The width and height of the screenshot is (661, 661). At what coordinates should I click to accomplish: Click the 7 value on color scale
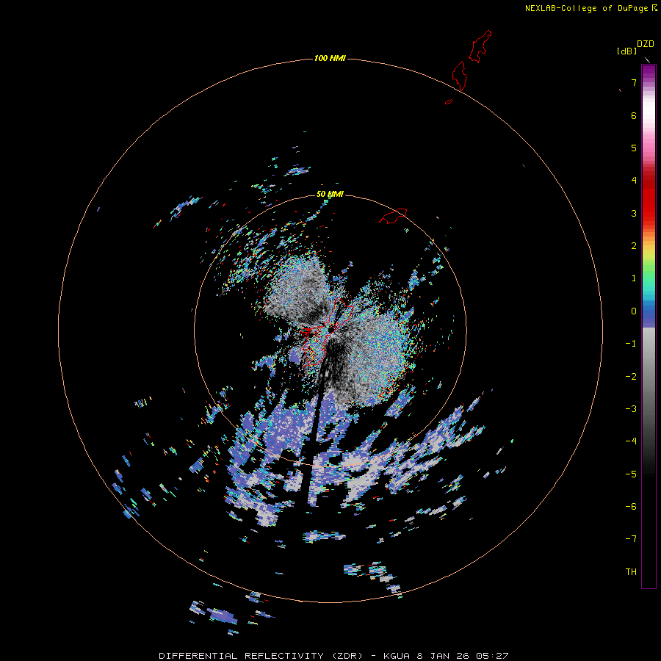634,82
